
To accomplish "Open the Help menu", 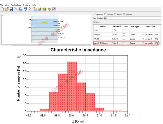I will coord(34,5).
